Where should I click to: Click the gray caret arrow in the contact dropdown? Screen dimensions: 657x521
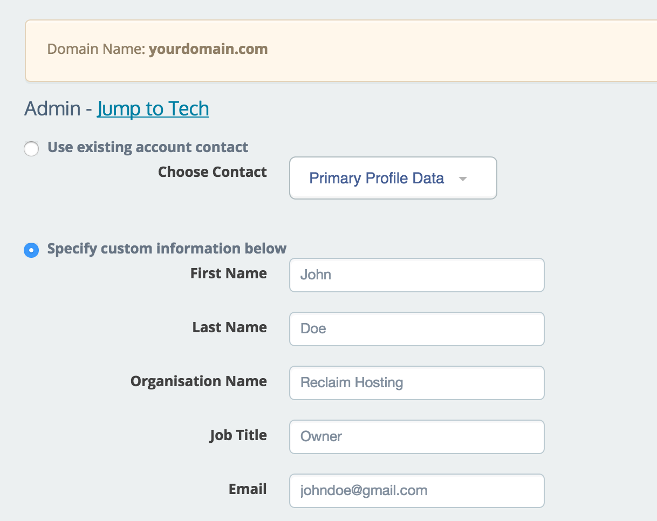(x=462, y=179)
